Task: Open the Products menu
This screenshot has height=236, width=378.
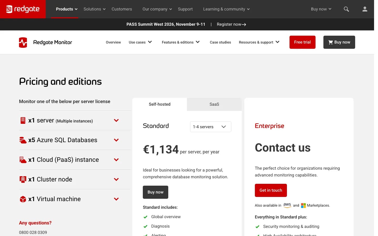Action: tap(67, 9)
